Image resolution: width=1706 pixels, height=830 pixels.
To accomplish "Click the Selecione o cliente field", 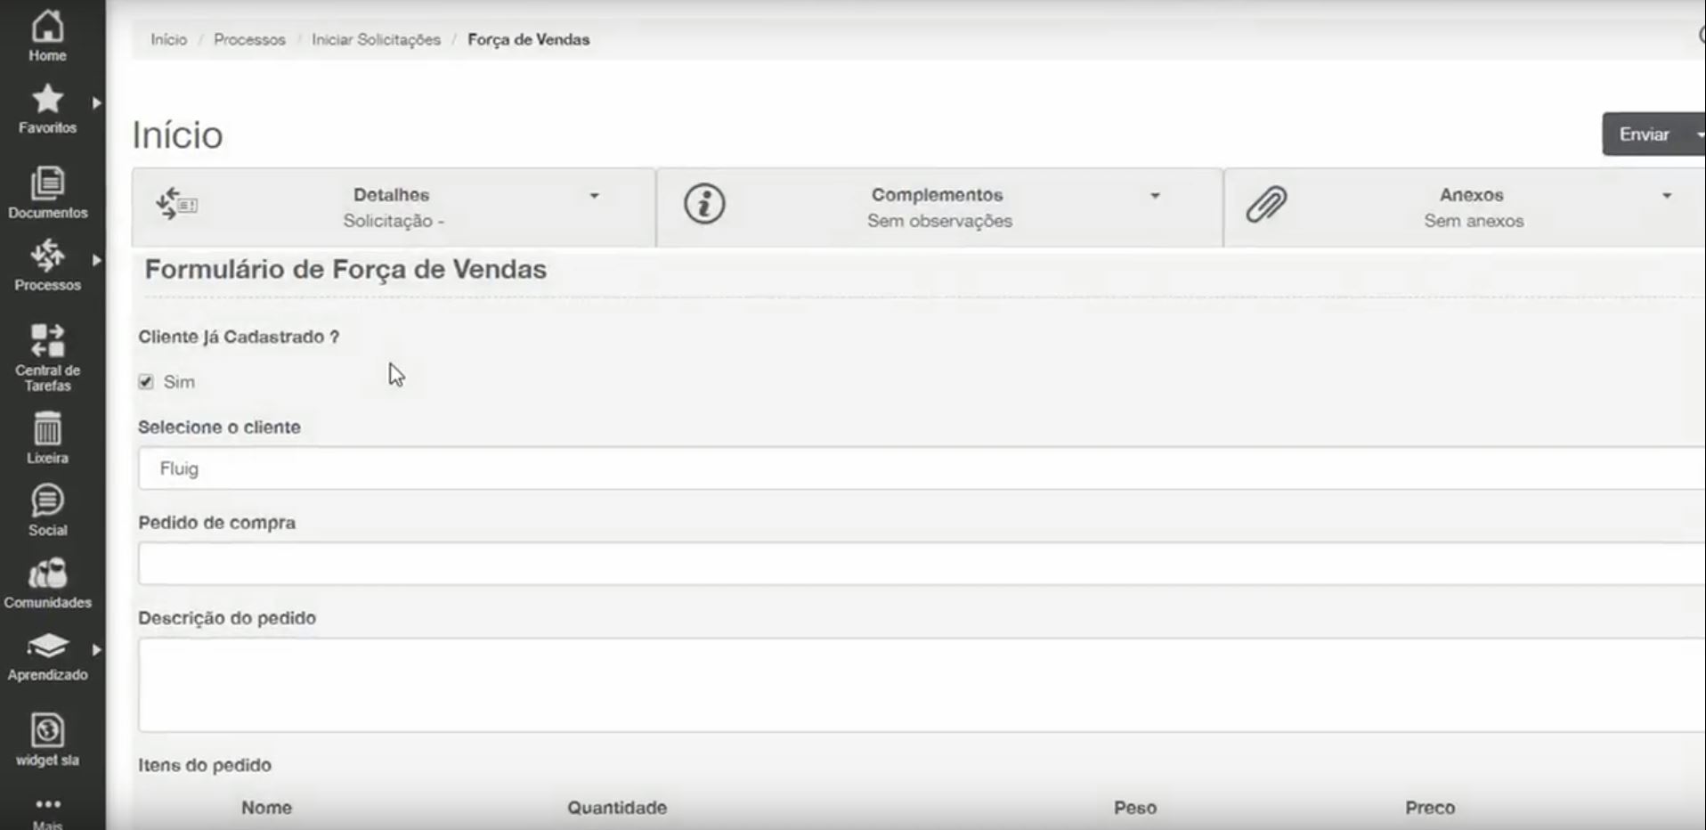I will click(x=922, y=468).
